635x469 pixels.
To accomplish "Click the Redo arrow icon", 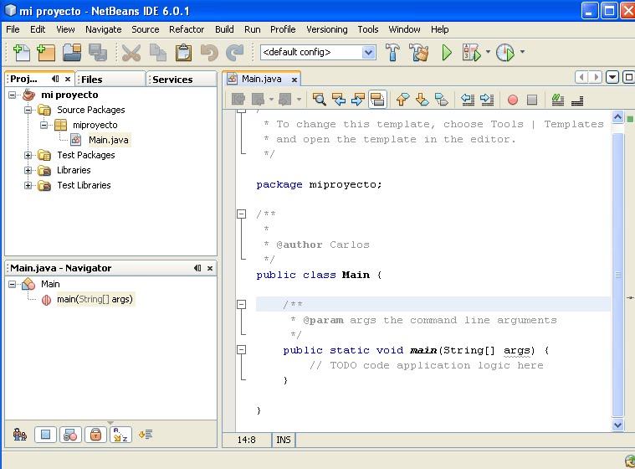I will coord(234,53).
